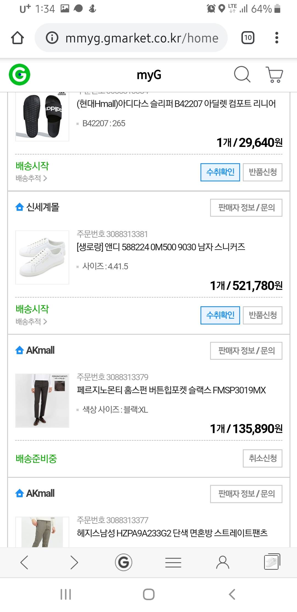Open 판매자 정보/문의 for 신세계몰
Image resolution: width=297 pixels, height=612 pixels.
click(246, 208)
